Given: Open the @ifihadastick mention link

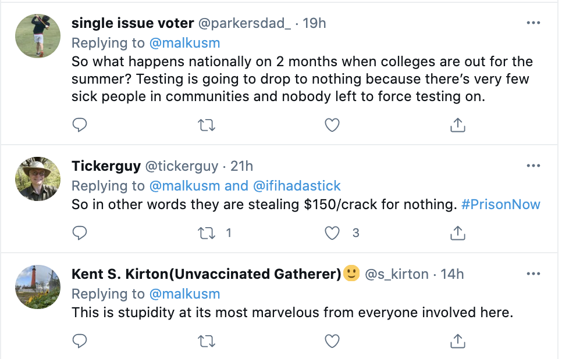Looking at the screenshot, I should point(297,186).
